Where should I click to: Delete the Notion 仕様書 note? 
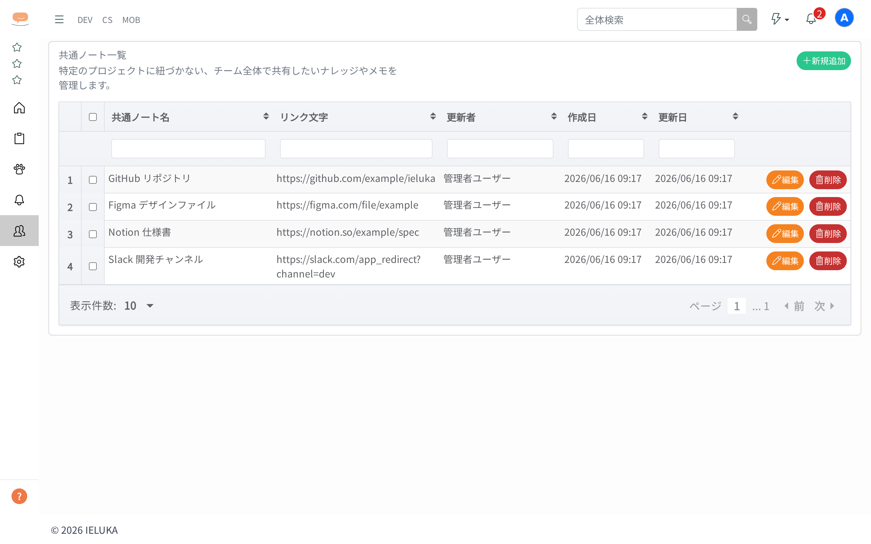828,234
